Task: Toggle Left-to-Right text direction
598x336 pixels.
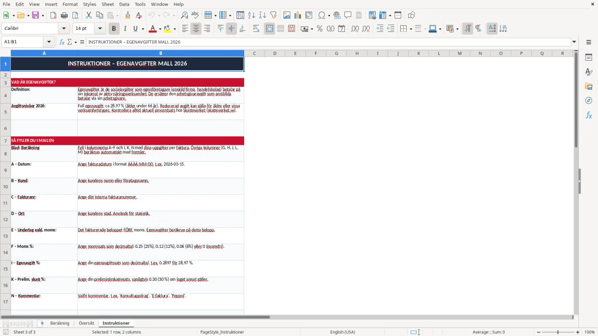Action: 467,29
